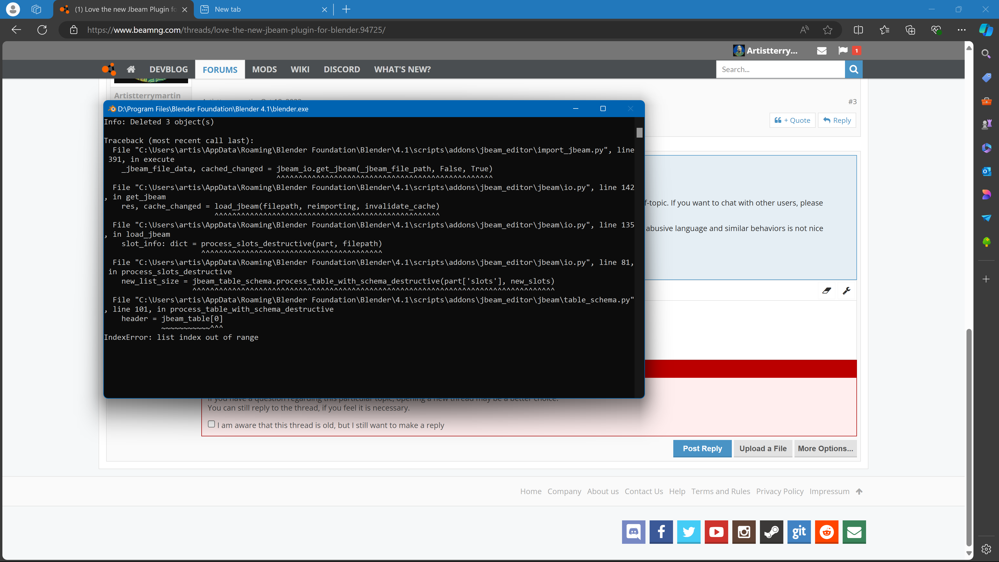Open Outlook in the Edge sidebar
This screenshot has height=562, width=999.
(986, 171)
